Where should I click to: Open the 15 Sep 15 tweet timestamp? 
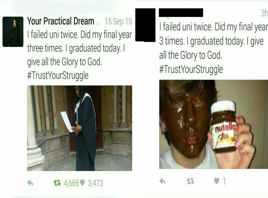[118, 22]
